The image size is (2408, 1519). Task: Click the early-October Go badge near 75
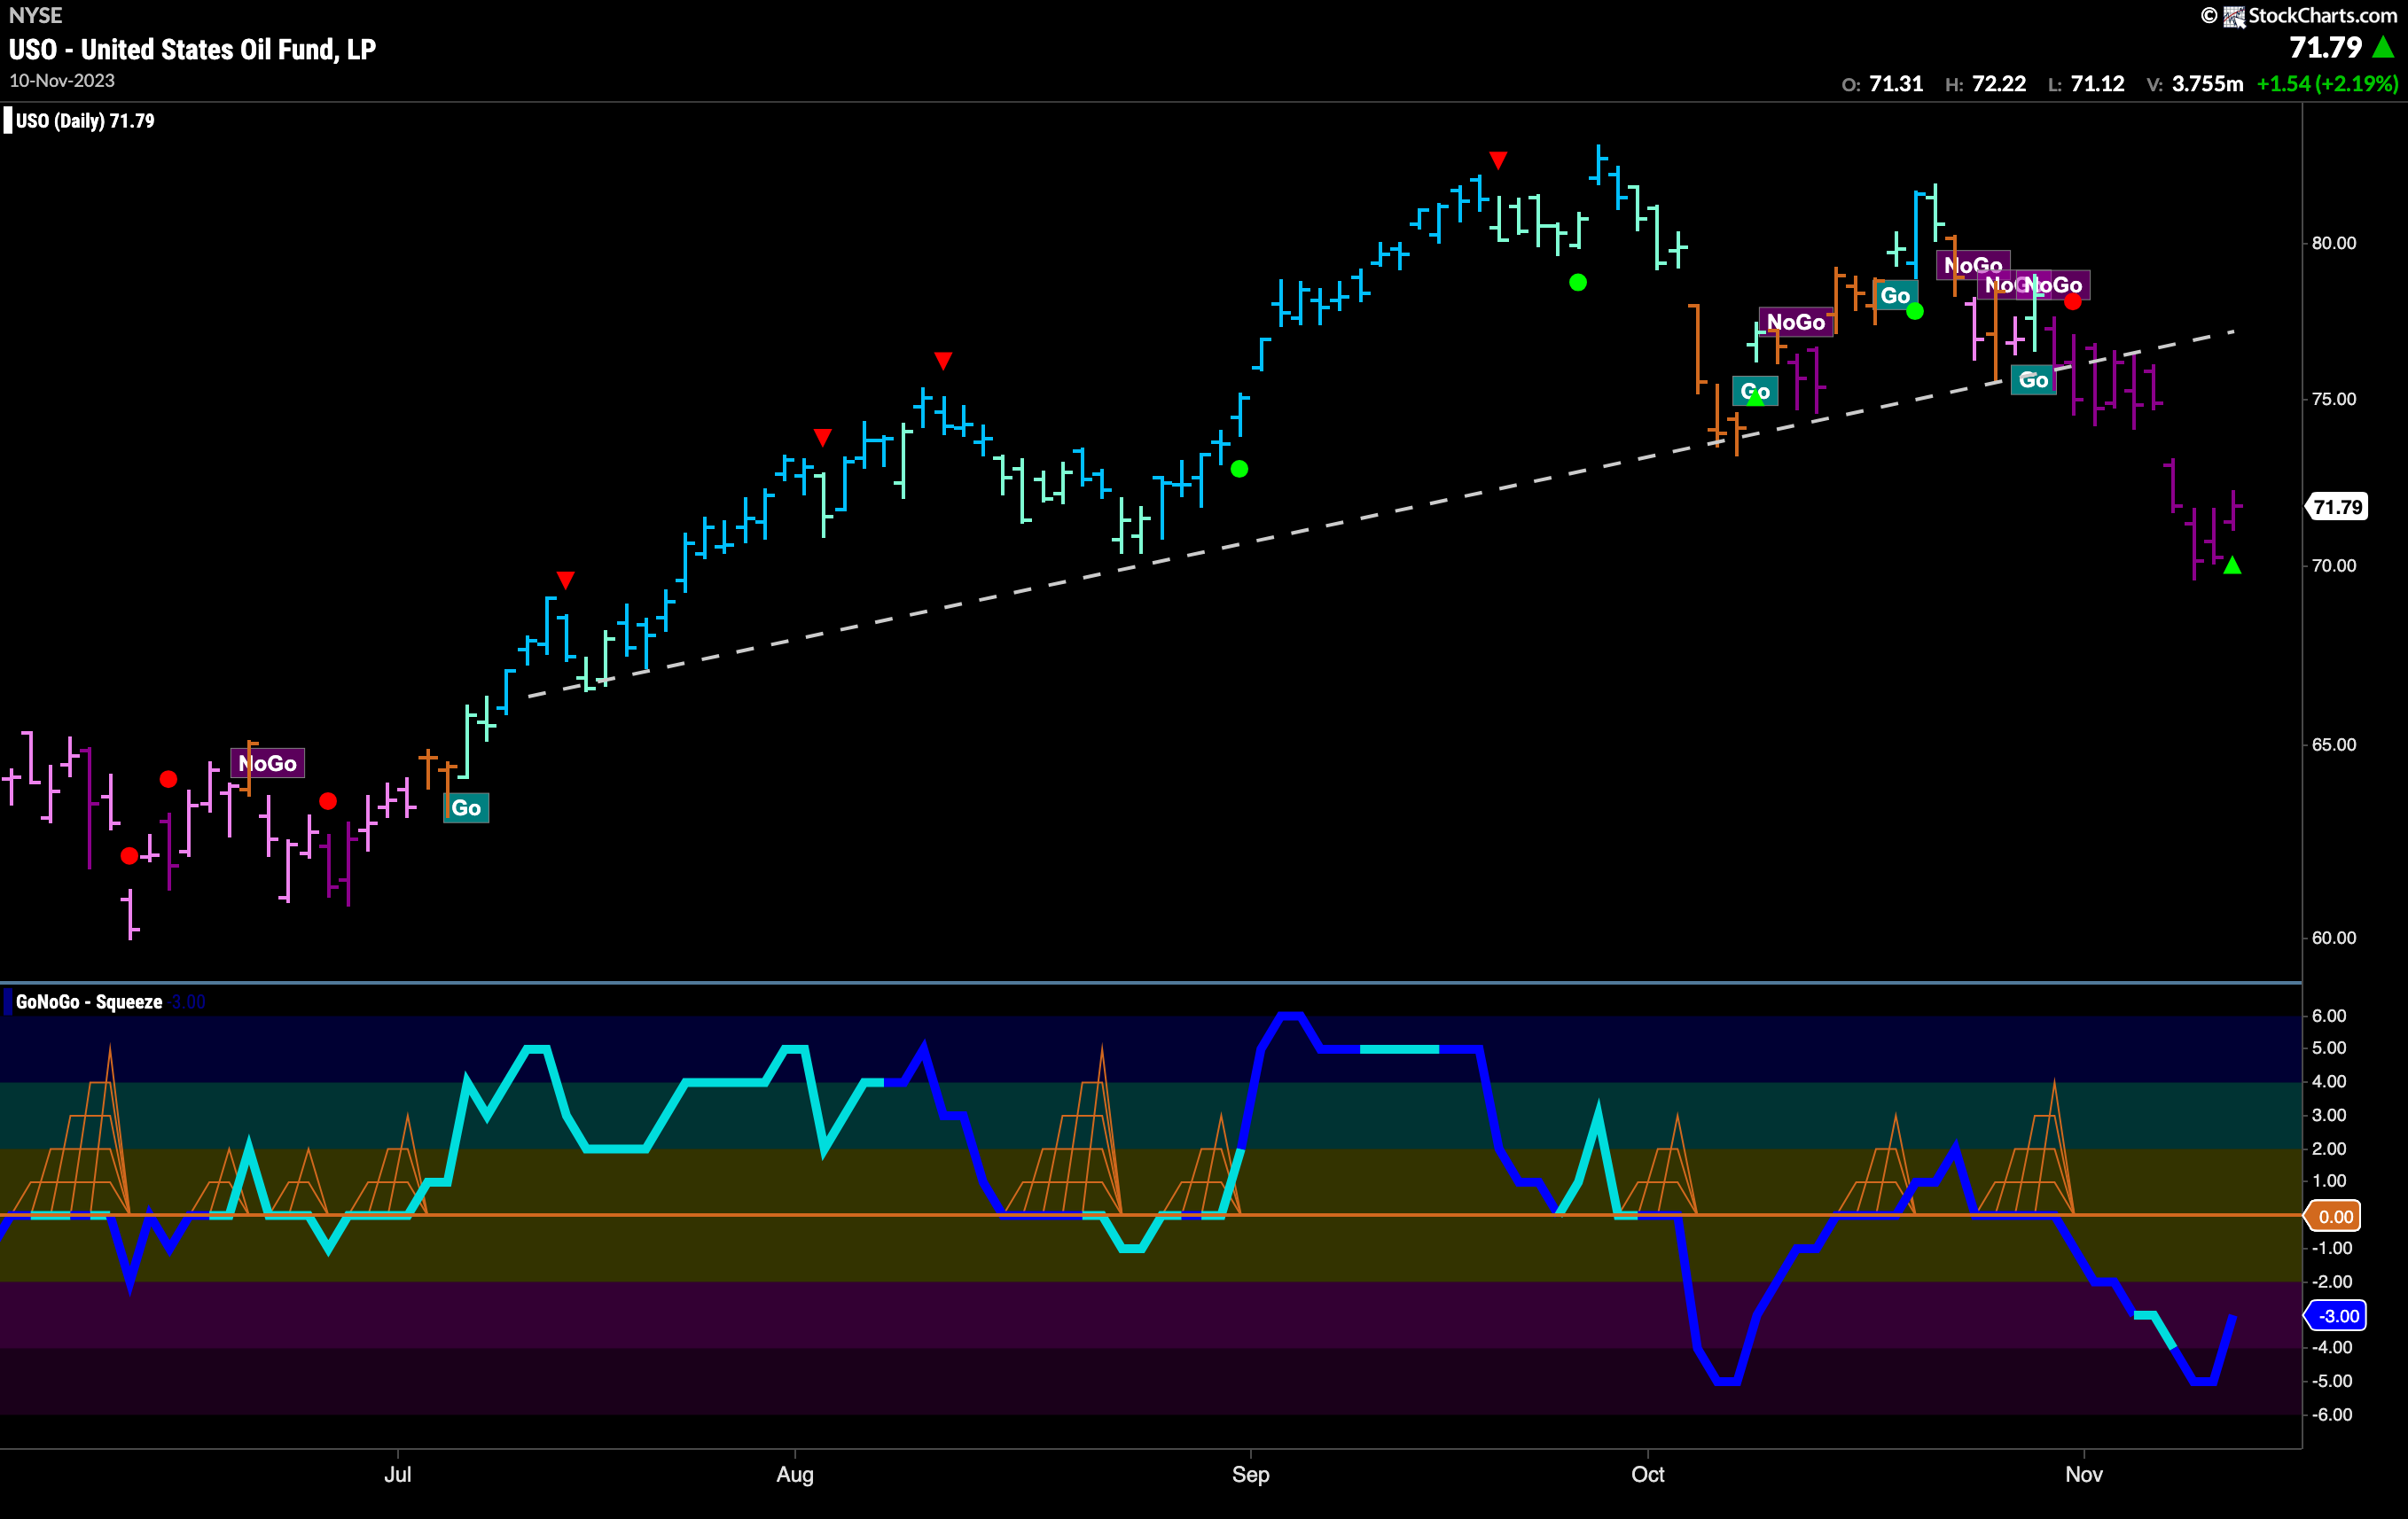tap(1755, 392)
